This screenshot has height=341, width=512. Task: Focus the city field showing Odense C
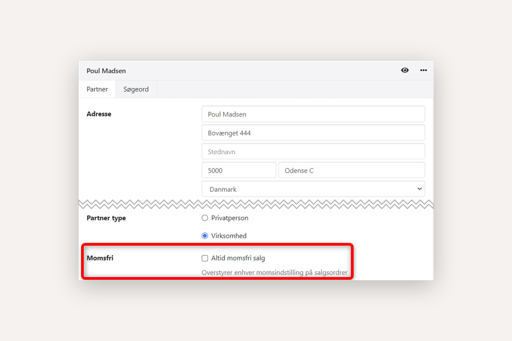pyautogui.click(x=351, y=170)
